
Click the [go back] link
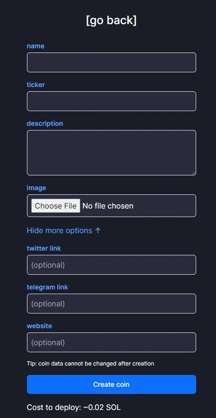[x=112, y=20]
